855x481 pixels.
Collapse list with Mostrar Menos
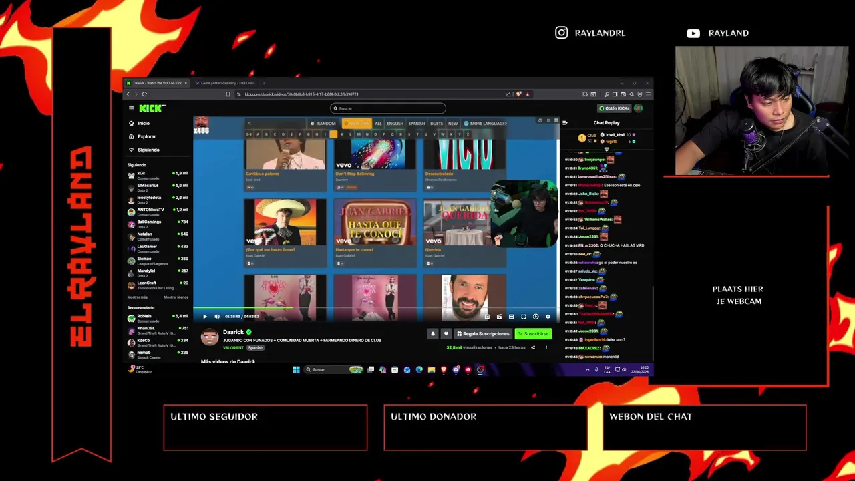(x=176, y=297)
